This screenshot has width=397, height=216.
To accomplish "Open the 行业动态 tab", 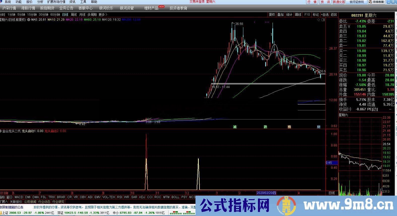I will click(x=44, y=202).
